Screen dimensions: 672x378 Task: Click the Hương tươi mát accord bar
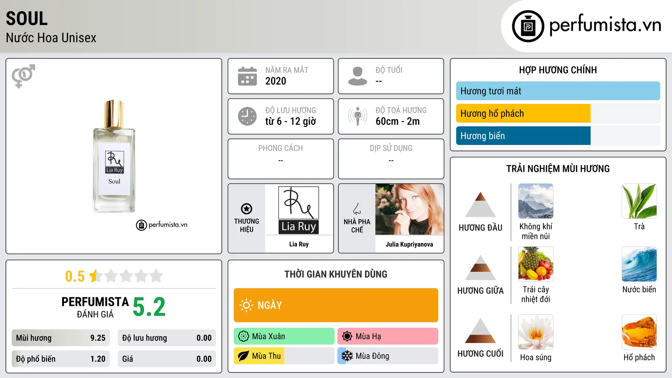tap(558, 91)
